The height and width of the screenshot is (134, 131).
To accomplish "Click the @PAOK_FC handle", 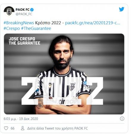I will 24,14.
